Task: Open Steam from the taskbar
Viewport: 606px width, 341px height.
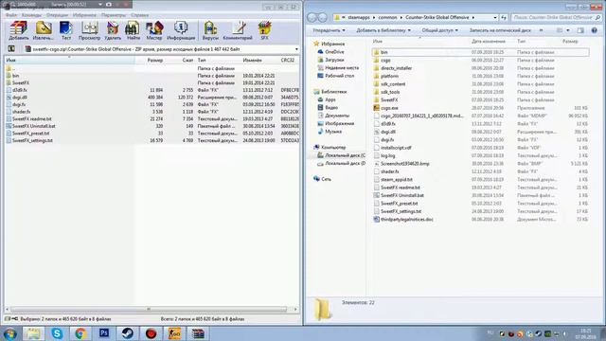Action: 128,333
